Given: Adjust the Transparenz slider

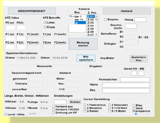Looking at the screenshot, I should point(136,114).
